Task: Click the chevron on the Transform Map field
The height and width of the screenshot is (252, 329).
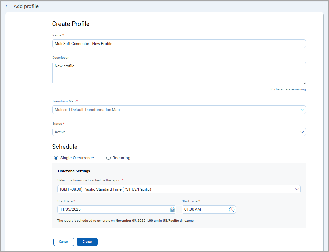Action: click(302, 110)
